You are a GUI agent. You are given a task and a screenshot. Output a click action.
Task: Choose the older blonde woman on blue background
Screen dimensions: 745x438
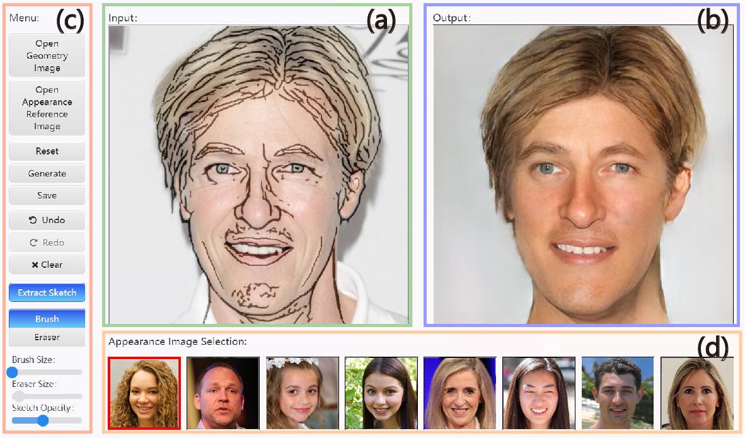[460, 393]
